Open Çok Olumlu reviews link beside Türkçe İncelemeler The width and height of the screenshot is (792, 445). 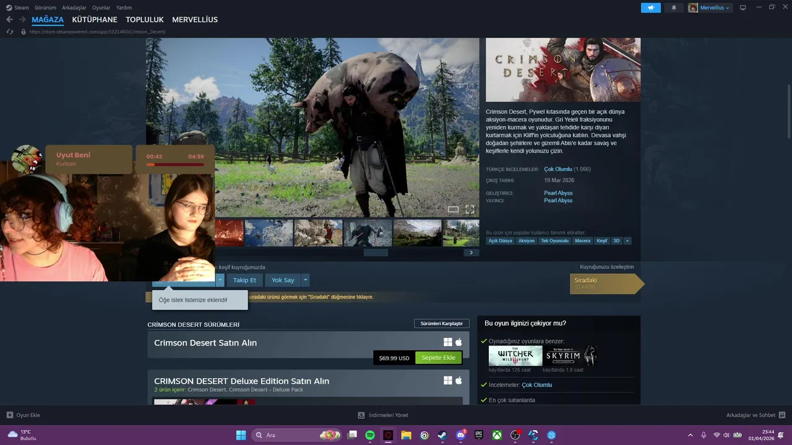(x=558, y=169)
